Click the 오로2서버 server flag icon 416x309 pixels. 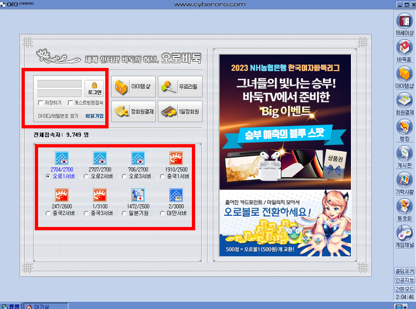tap(100, 158)
